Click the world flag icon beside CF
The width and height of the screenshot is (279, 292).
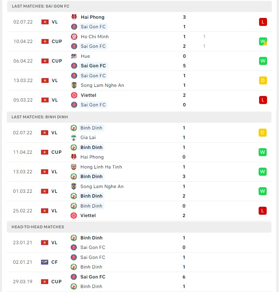45,262
